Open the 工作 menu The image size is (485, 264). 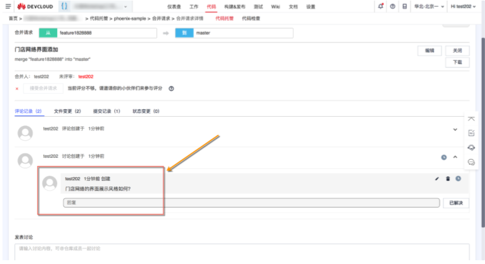click(194, 7)
